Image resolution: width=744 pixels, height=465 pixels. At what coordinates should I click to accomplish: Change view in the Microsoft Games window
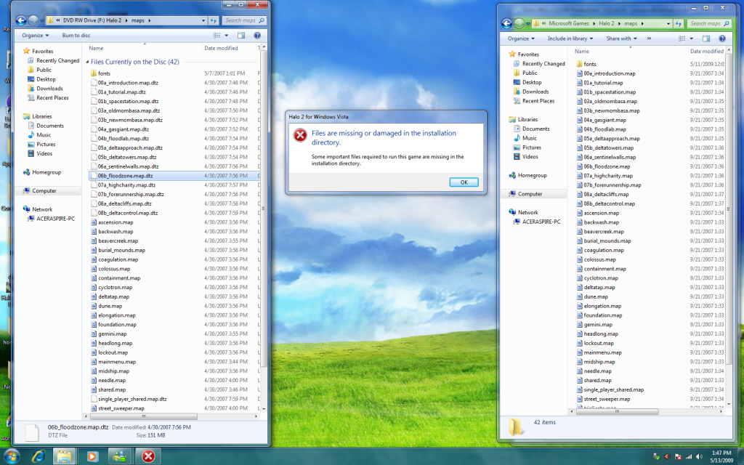coord(682,39)
